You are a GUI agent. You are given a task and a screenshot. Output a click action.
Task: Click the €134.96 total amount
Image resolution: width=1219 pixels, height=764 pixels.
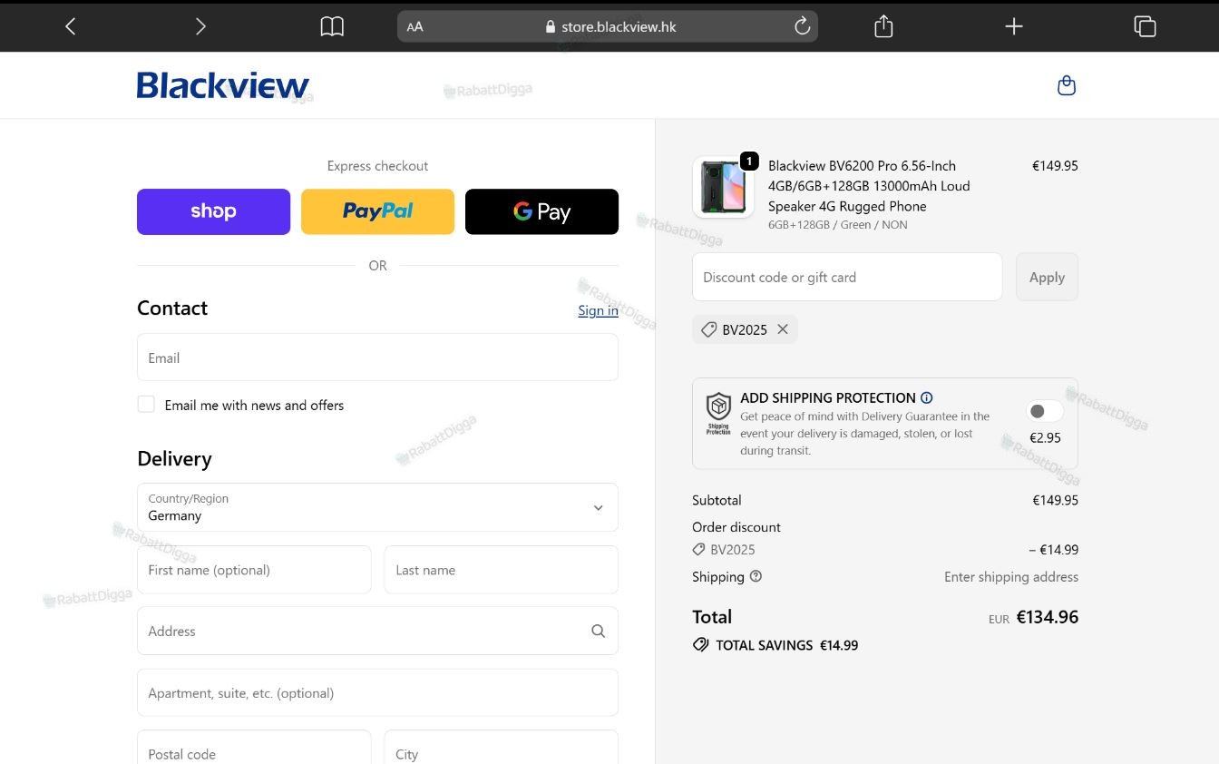tap(1047, 617)
